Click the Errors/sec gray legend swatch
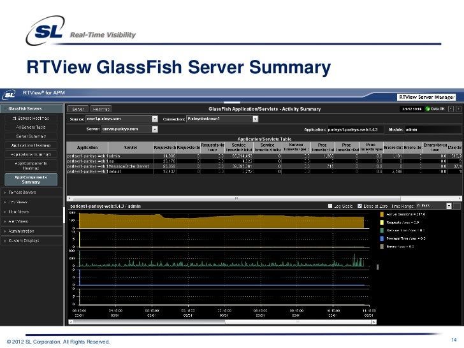This screenshot has width=464, height=348. [x=382, y=247]
